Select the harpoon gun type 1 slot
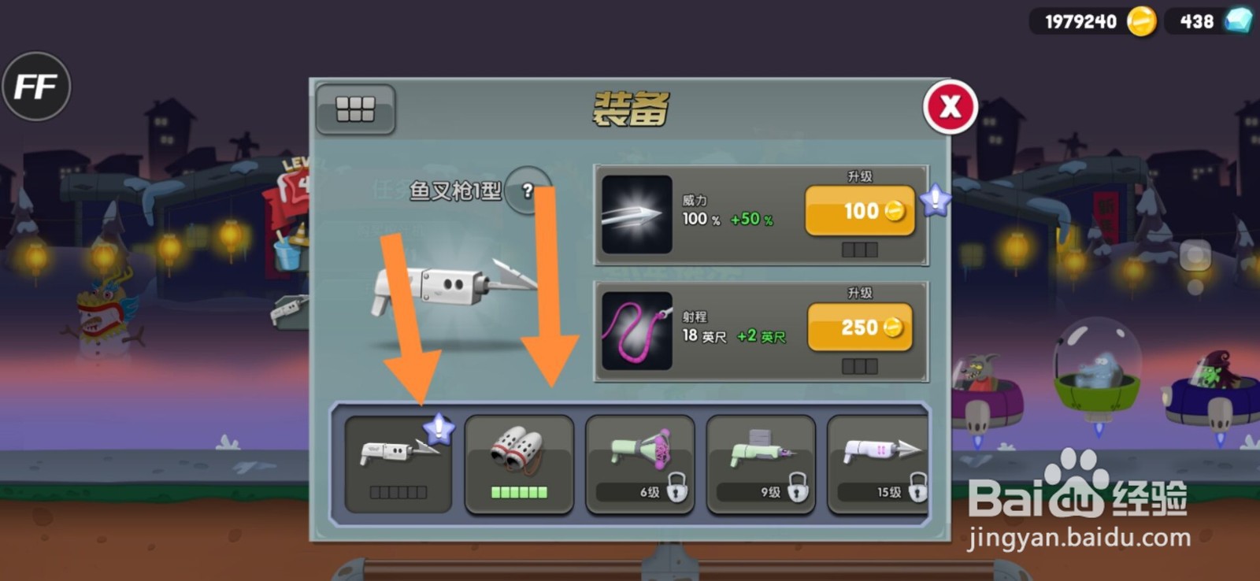This screenshot has height=581, width=1260. 398,464
